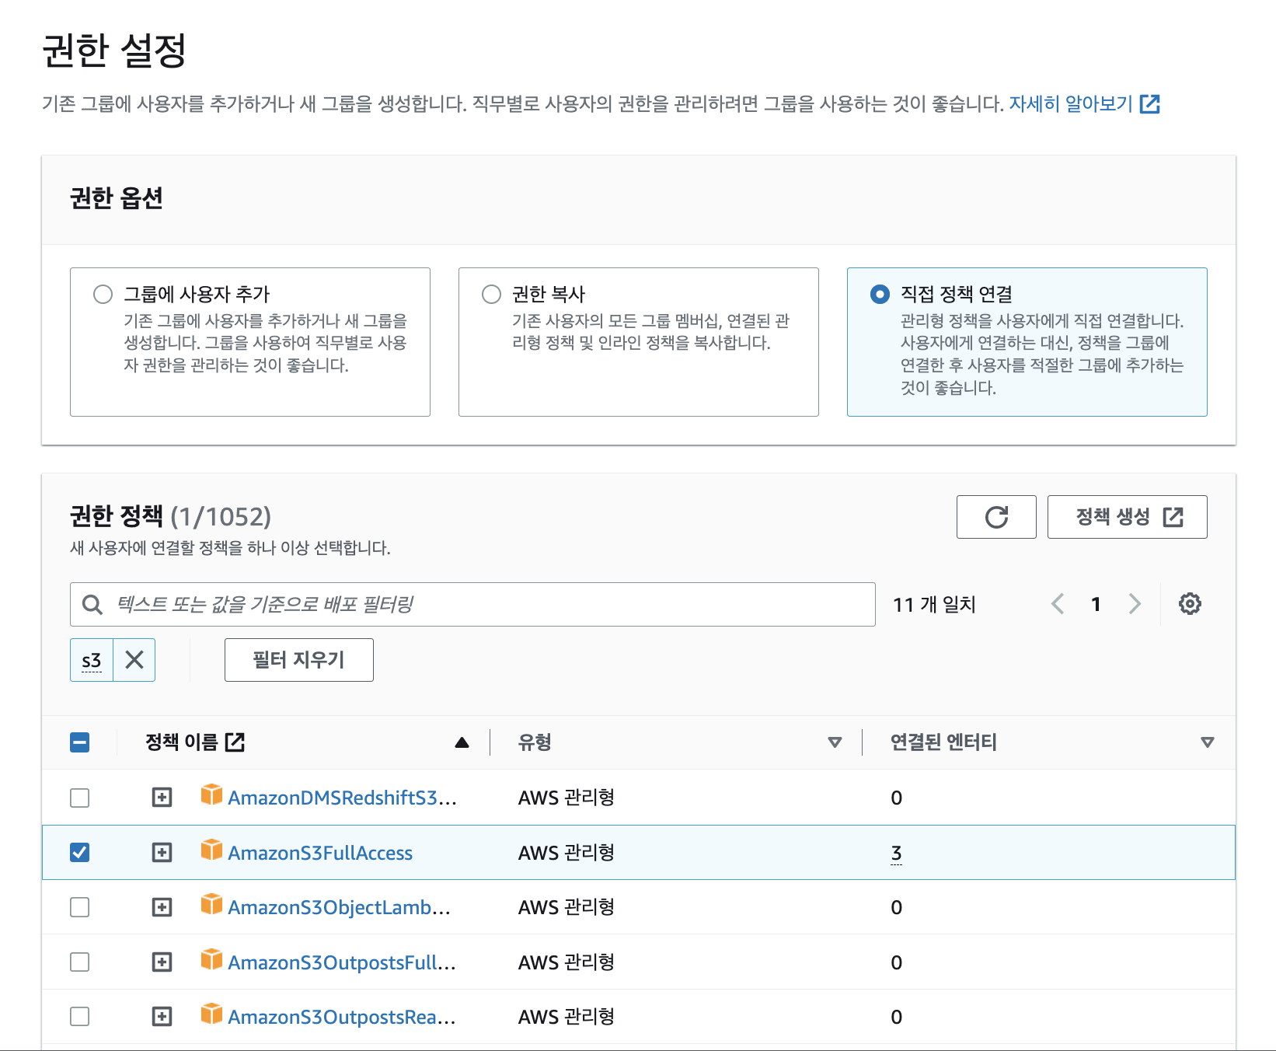Click the 's3' filter token text
1276x1051 pixels.
(x=92, y=660)
